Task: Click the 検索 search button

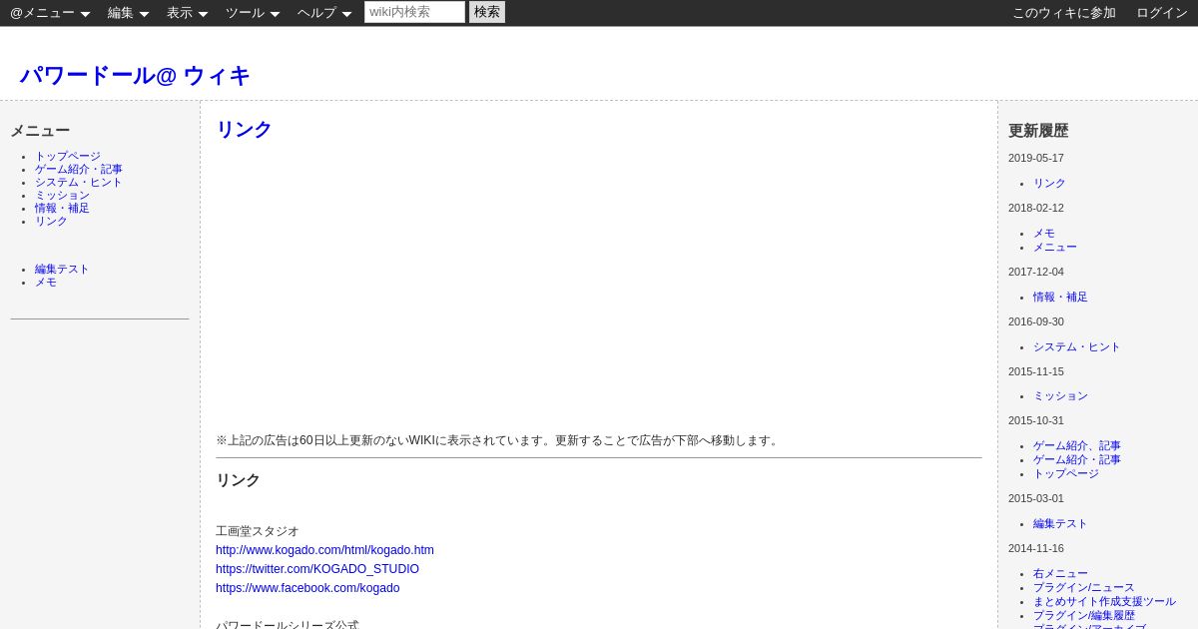Action: pos(487,12)
